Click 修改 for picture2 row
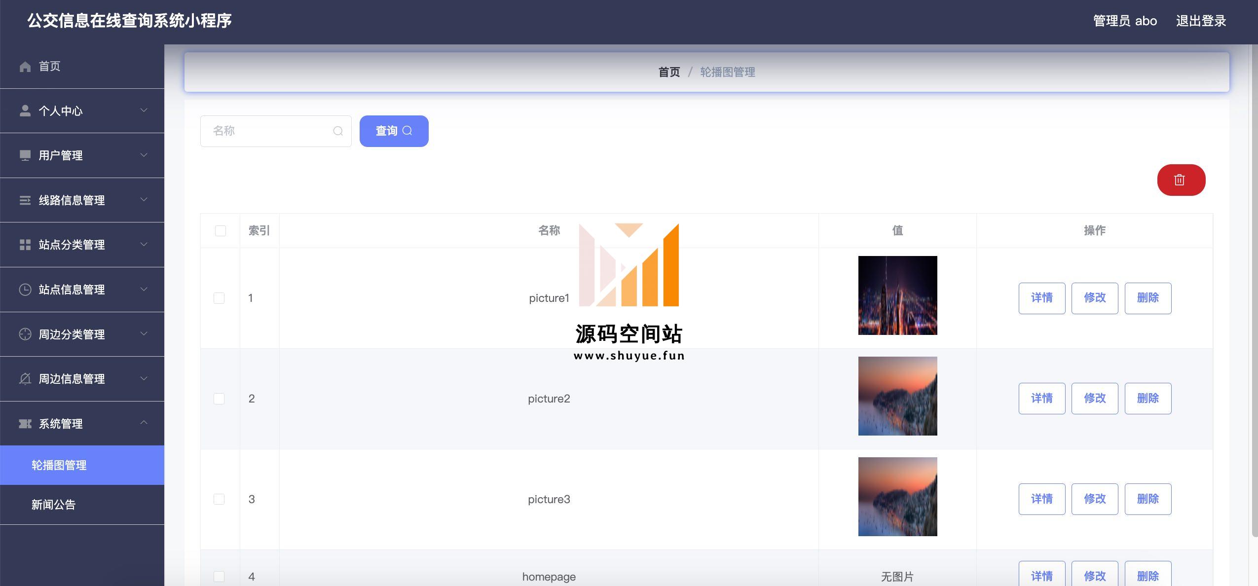The height and width of the screenshot is (586, 1258). coord(1095,399)
